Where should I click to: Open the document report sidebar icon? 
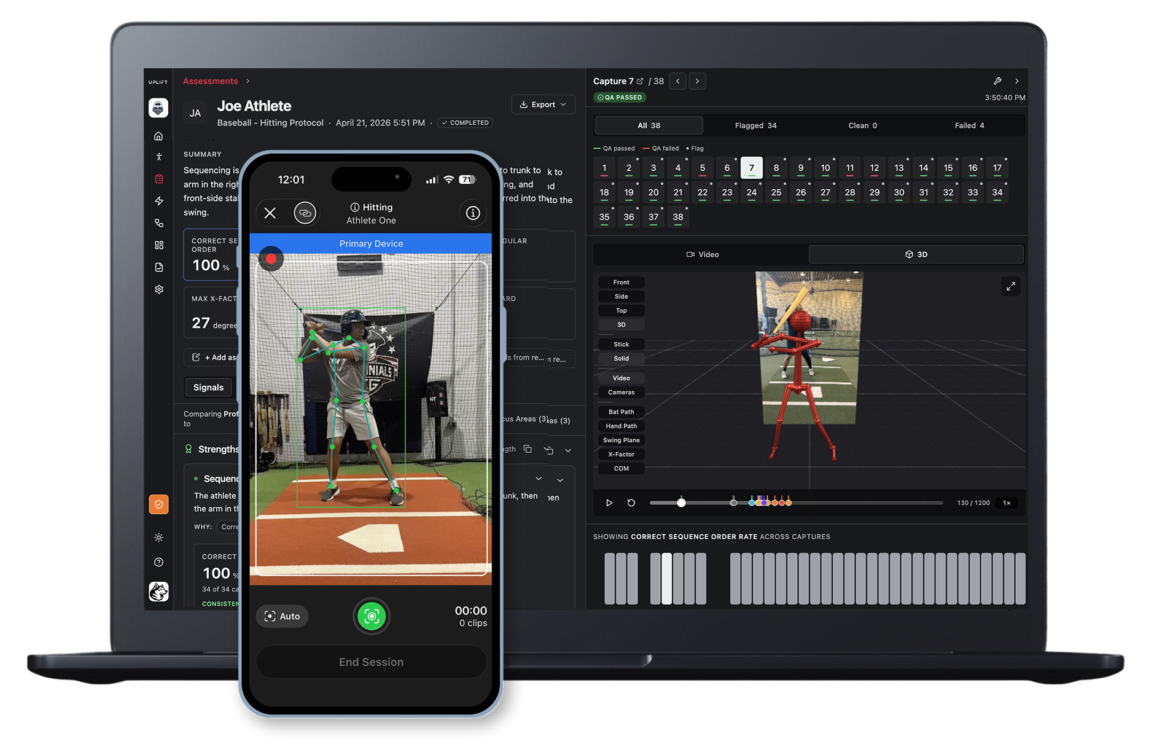(x=158, y=267)
